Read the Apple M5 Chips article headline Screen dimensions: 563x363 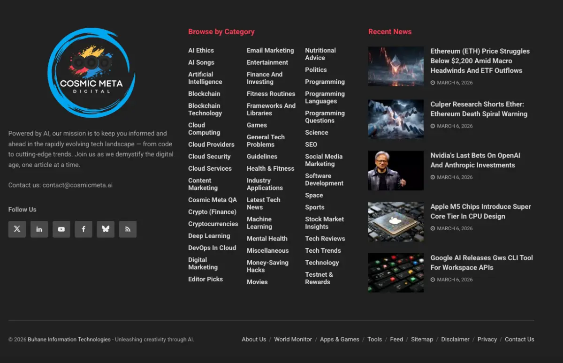tap(480, 211)
